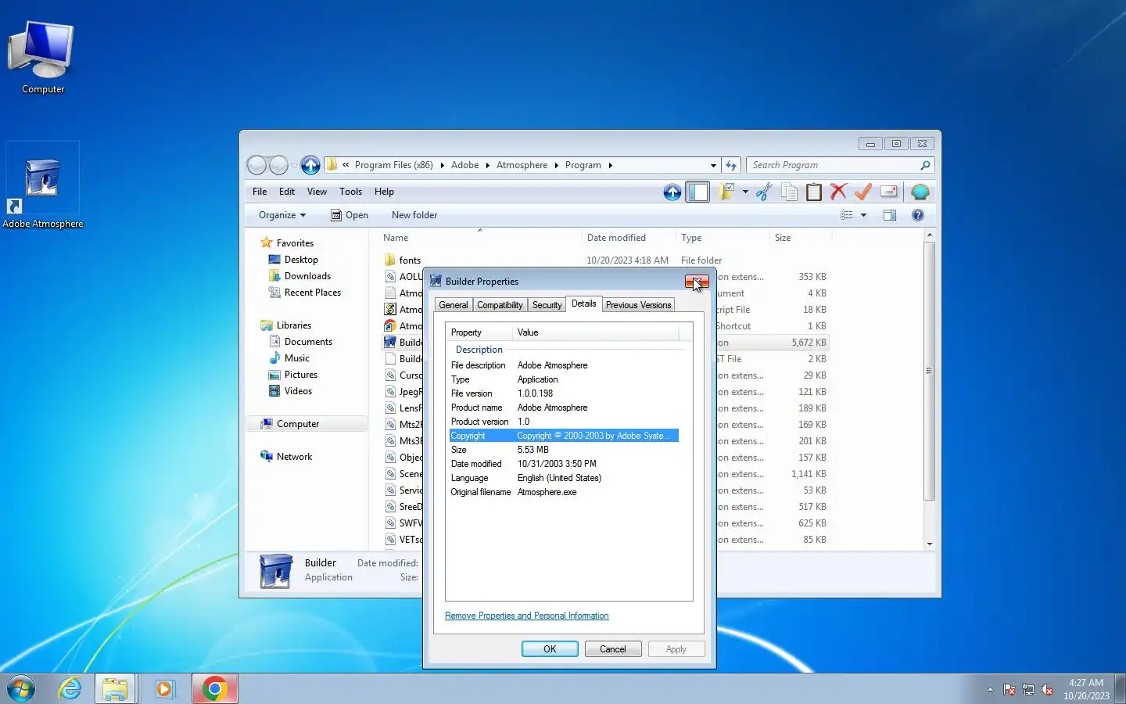1126x704 pixels.
Task: Click the Up arrow in Explorer's toolbar
Action: pos(672,192)
